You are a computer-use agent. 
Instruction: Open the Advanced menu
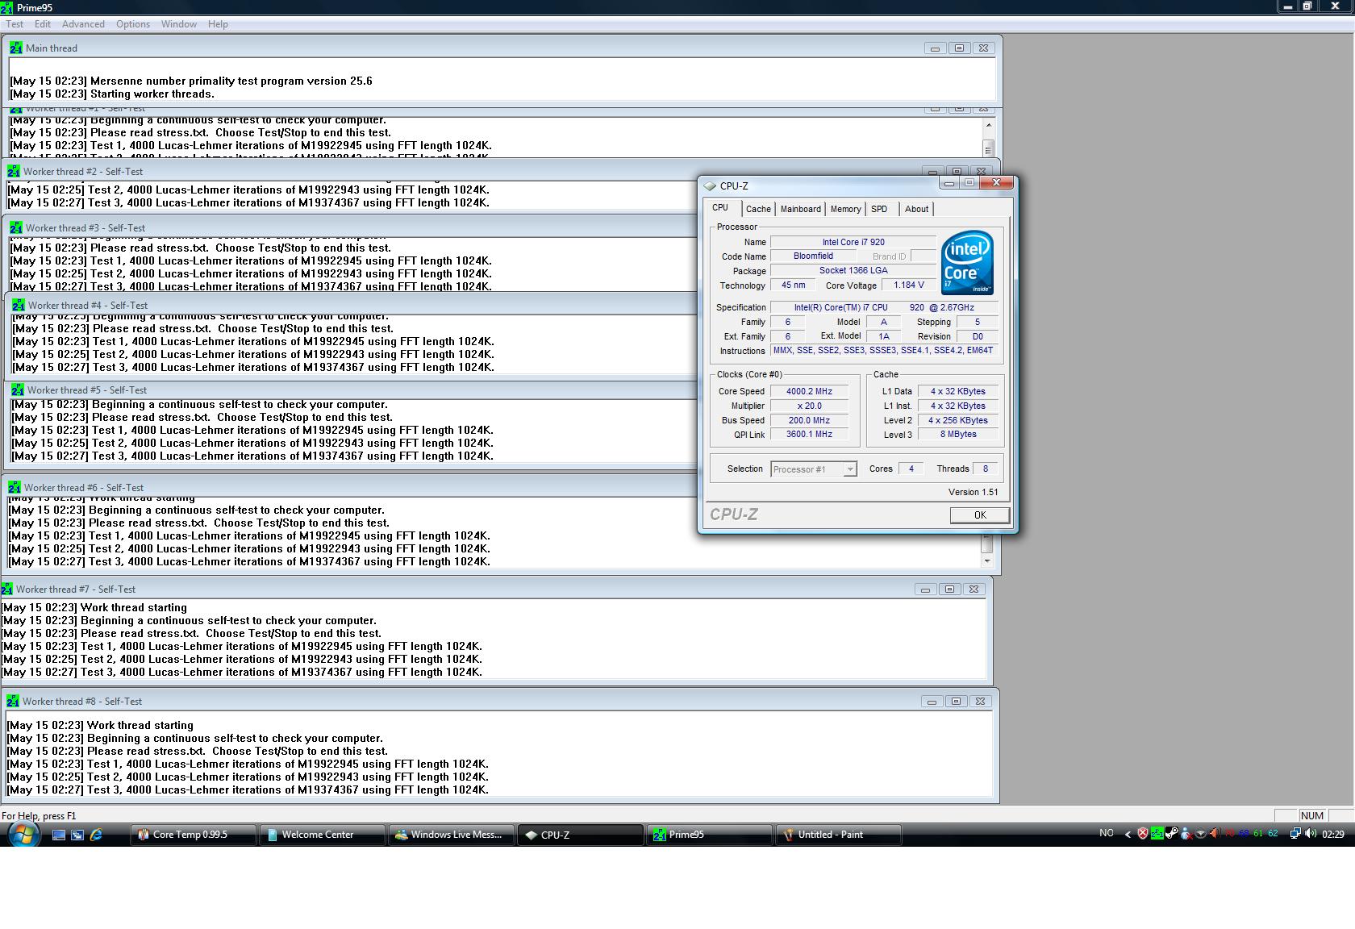(83, 24)
